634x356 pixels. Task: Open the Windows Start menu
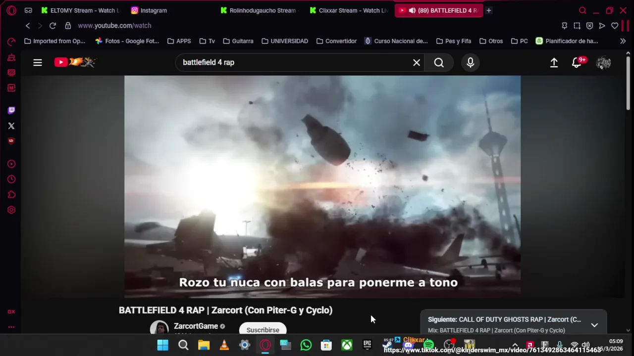[x=163, y=345]
